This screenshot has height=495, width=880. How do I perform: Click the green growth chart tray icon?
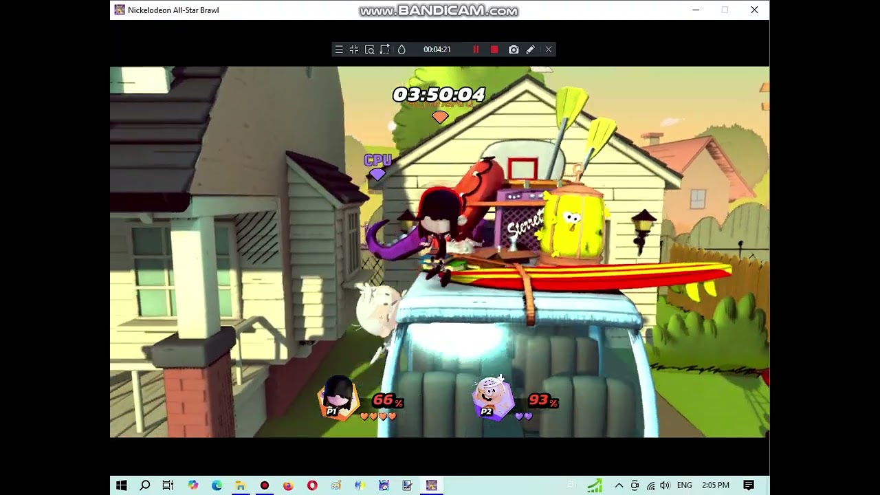(595, 485)
